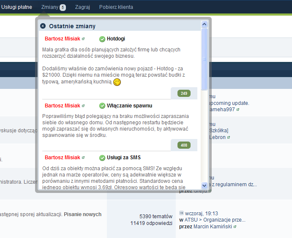Open the Pobierz klienta menu item
This screenshot has height=238, width=292.
pos(116,7)
